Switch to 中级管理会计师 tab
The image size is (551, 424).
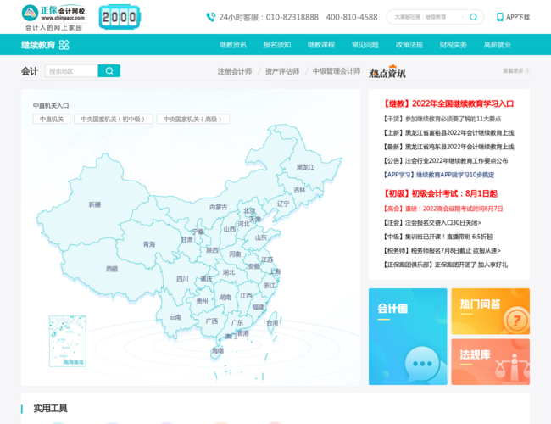[337, 71]
